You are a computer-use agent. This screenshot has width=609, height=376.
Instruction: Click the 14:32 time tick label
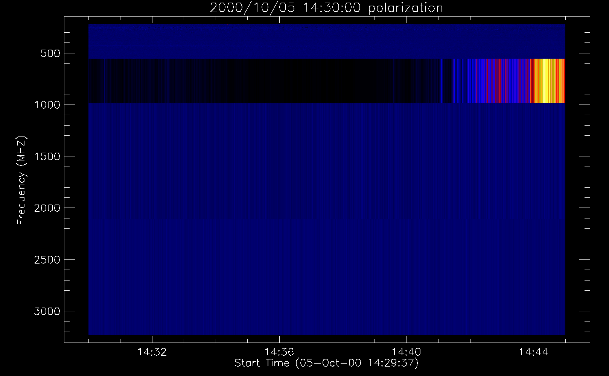point(152,352)
